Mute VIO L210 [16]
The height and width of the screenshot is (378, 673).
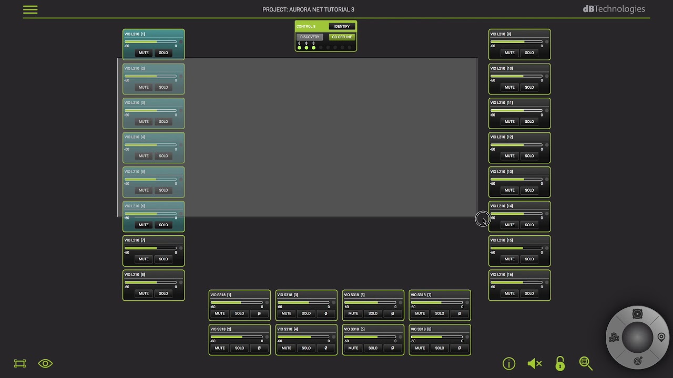click(x=509, y=293)
